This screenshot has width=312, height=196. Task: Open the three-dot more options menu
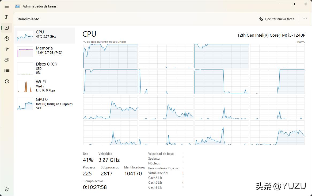305,19
